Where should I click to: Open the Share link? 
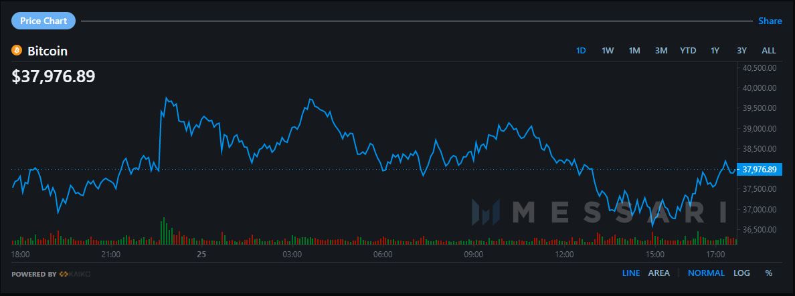click(770, 21)
